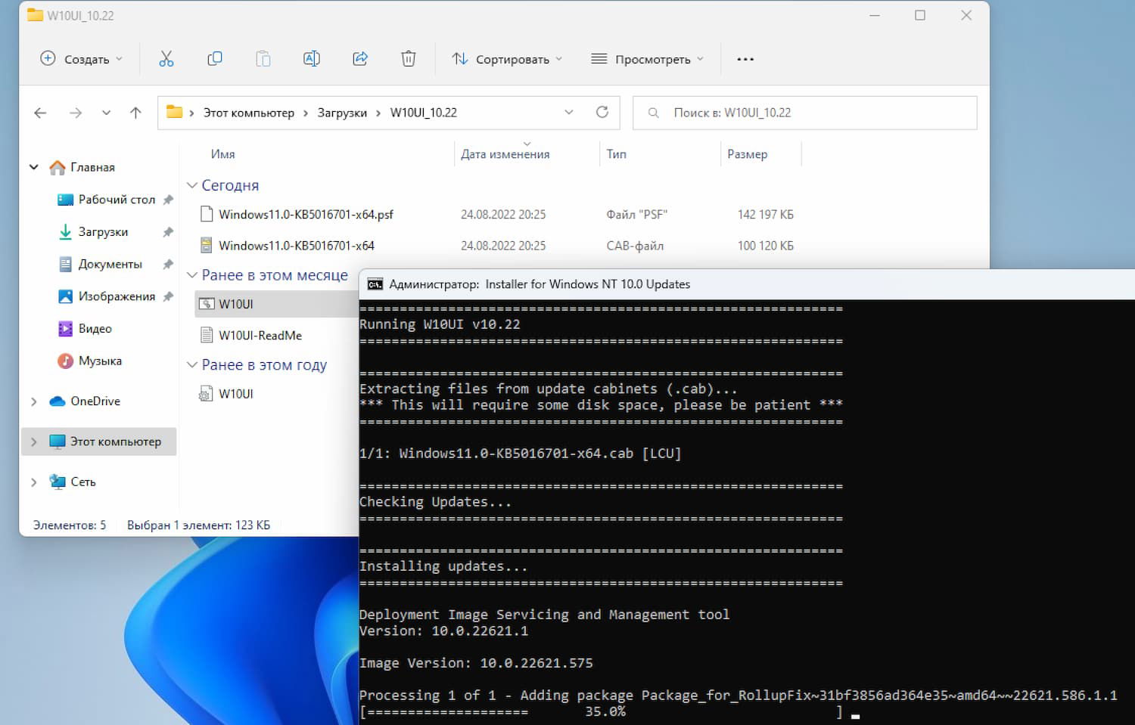Screen dimensions: 1135x725
Task: Click the W10UI_10.22 breadcrumb segment
Action: [424, 113]
